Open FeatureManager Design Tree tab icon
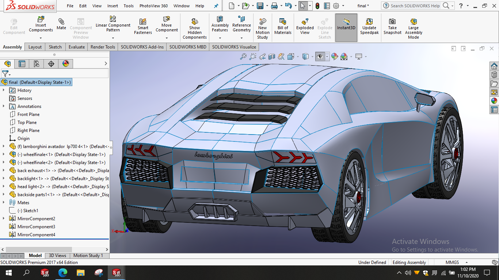Image resolution: width=499 pixels, height=280 pixels. 7,64
